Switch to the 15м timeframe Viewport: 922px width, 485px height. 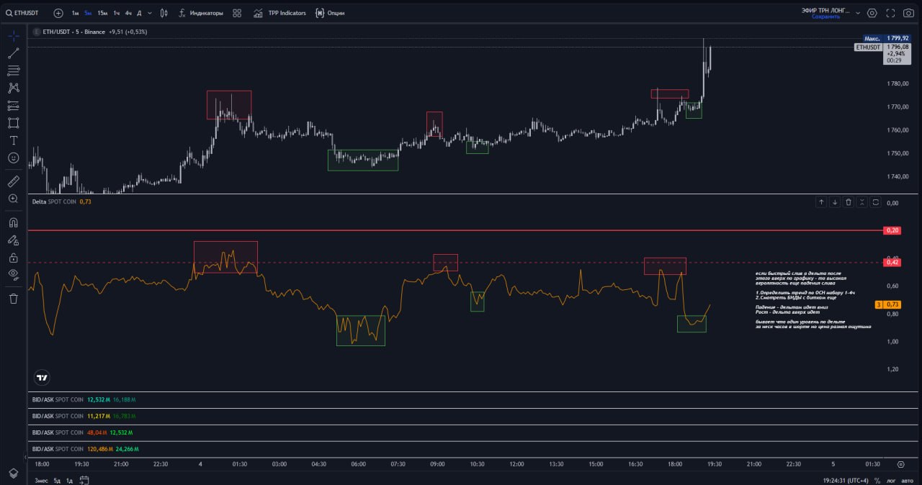coord(102,13)
